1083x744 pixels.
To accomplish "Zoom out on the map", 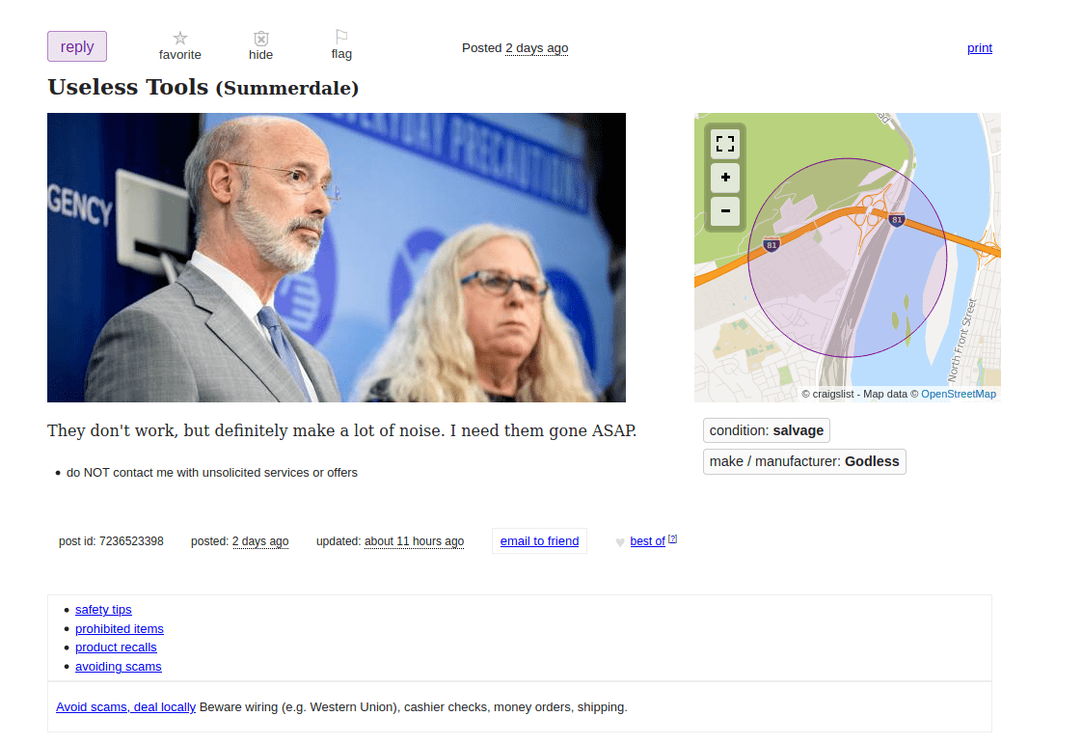I will coord(725,210).
